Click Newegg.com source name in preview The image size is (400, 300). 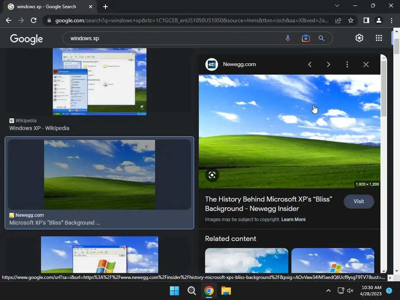click(x=239, y=64)
